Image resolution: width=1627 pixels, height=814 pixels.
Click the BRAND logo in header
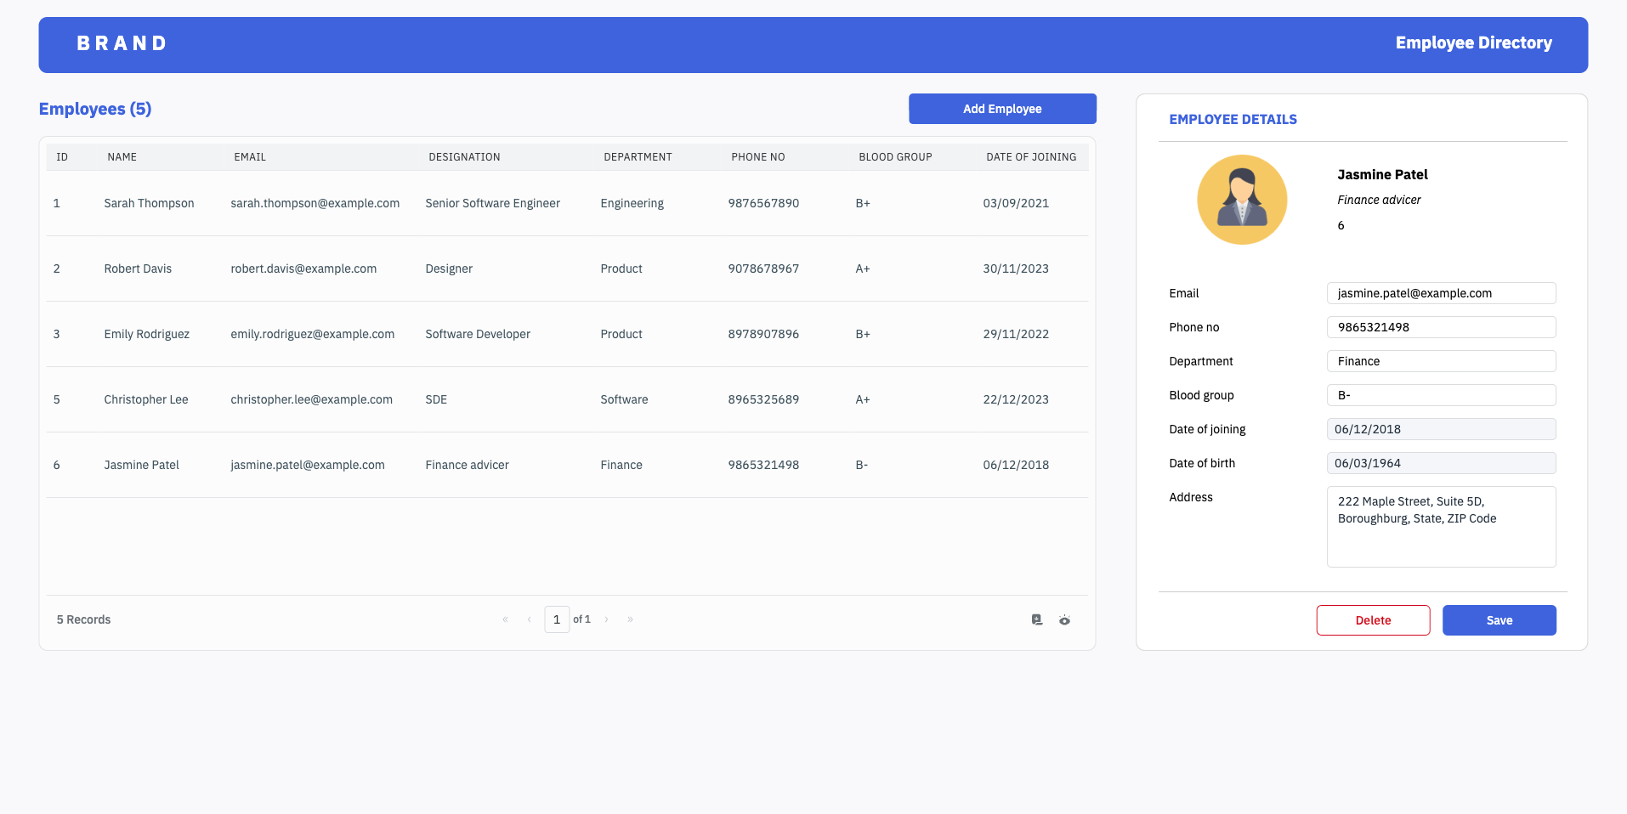coord(122,43)
